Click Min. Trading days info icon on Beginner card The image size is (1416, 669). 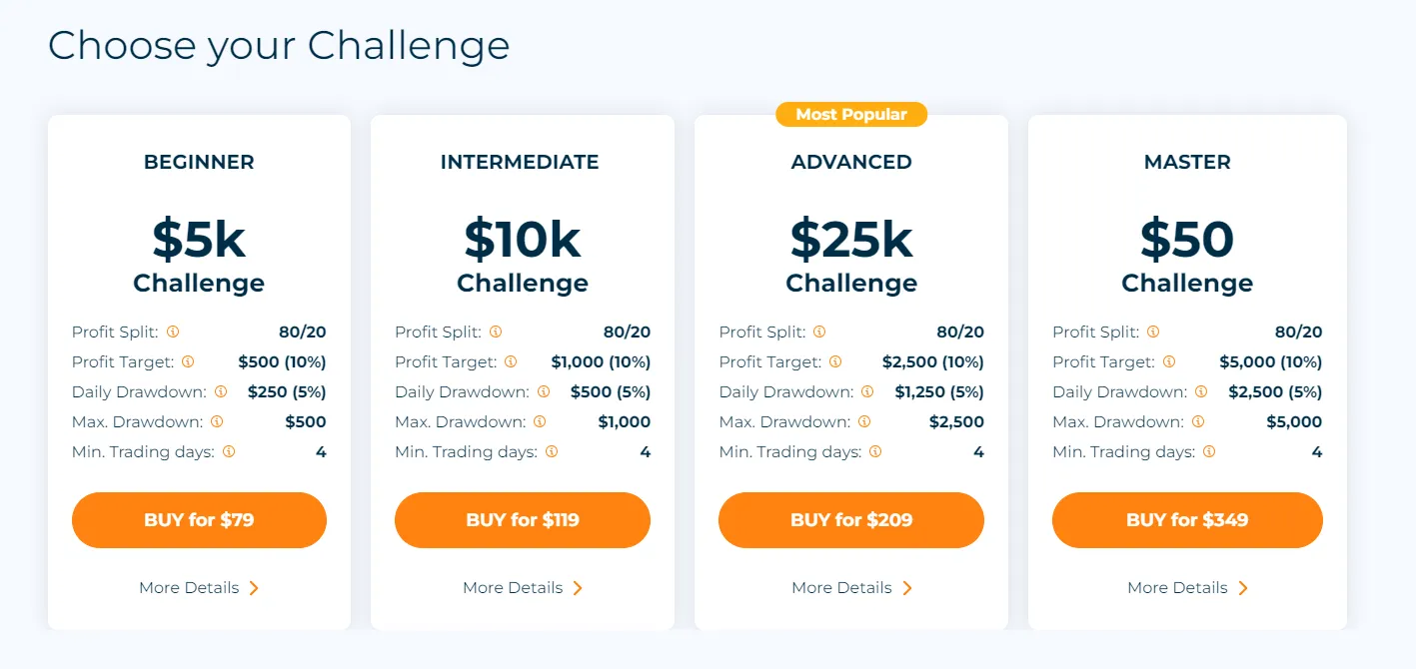tap(229, 451)
